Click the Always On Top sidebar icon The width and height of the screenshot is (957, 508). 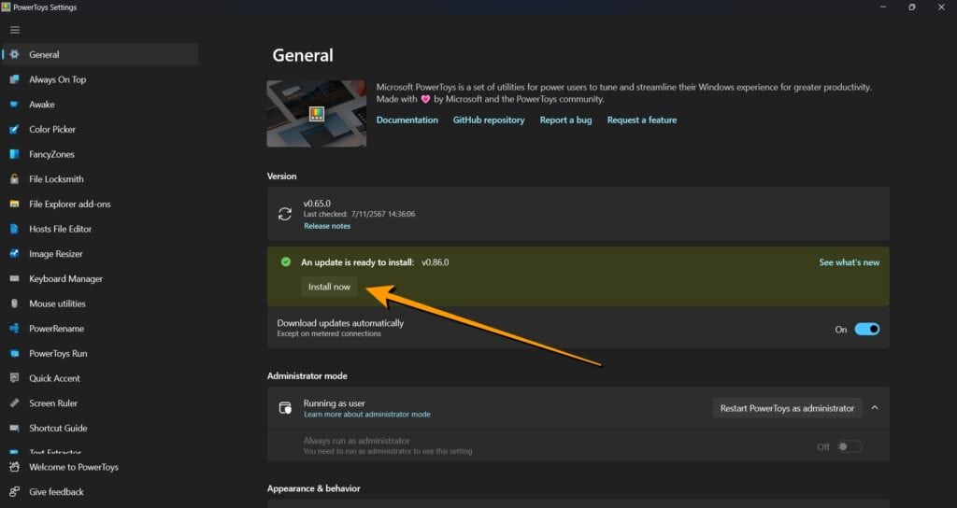tap(14, 79)
